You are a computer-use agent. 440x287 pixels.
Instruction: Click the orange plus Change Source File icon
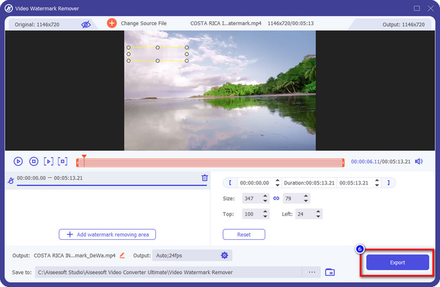(x=112, y=23)
